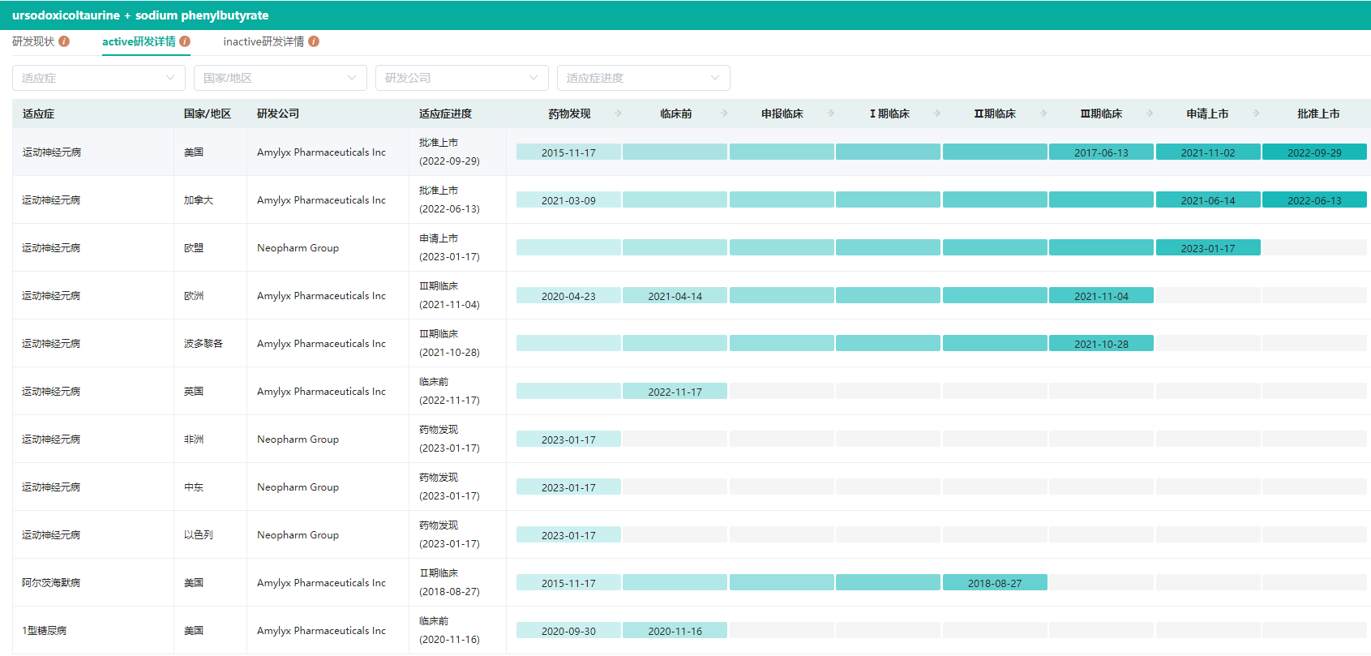Open the 研发公司 filter dropdown
The width and height of the screenshot is (1371, 656).
click(x=461, y=78)
